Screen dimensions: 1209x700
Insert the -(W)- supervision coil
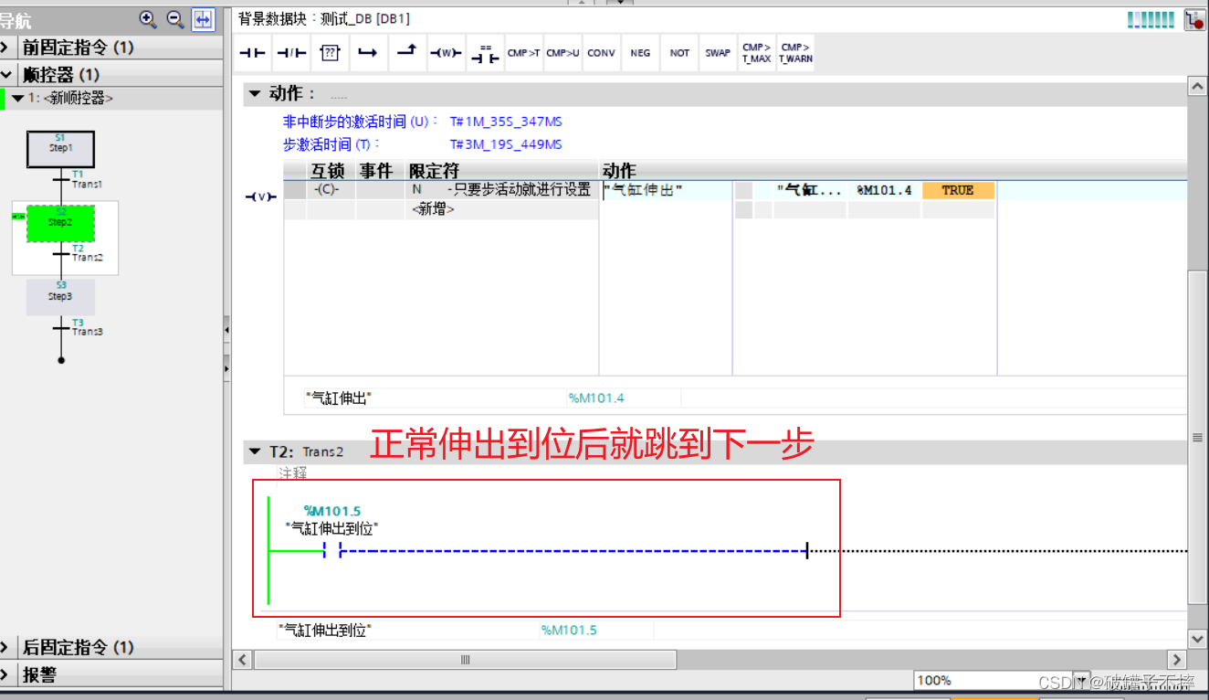click(x=446, y=53)
